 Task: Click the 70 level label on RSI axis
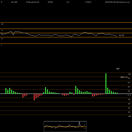point(2,30)
